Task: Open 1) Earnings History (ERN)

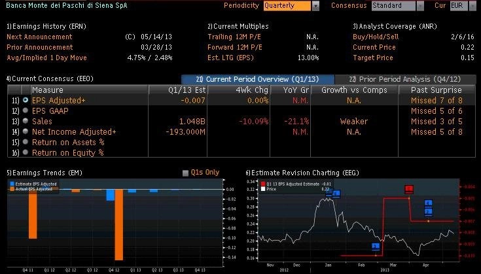Action: pyautogui.click(x=46, y=26)
